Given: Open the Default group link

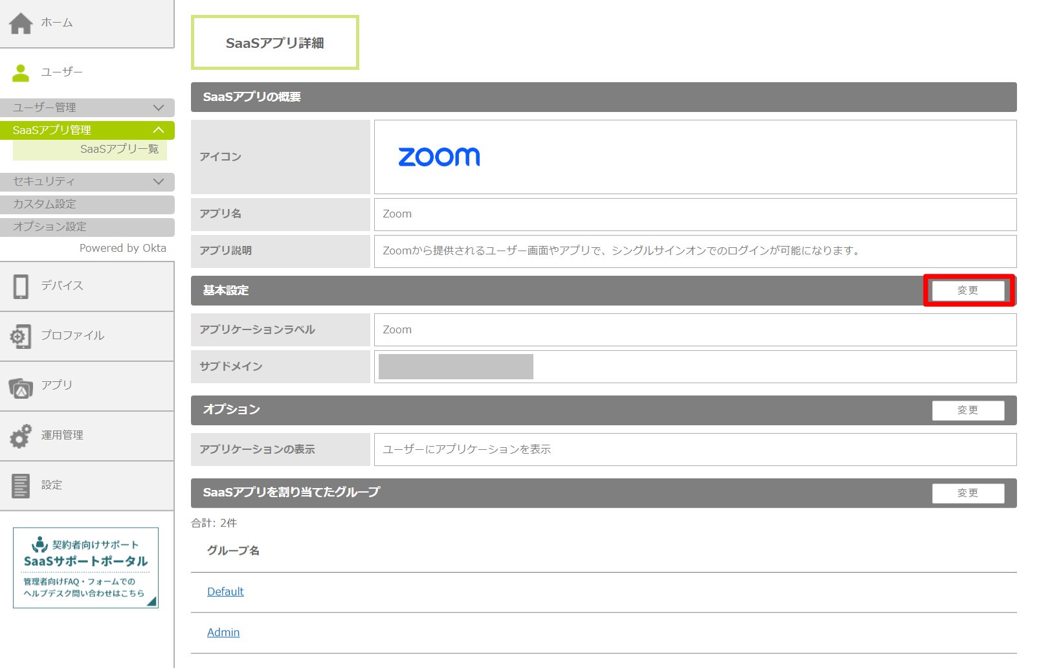Looking at the screenshot, I should 225,592.
